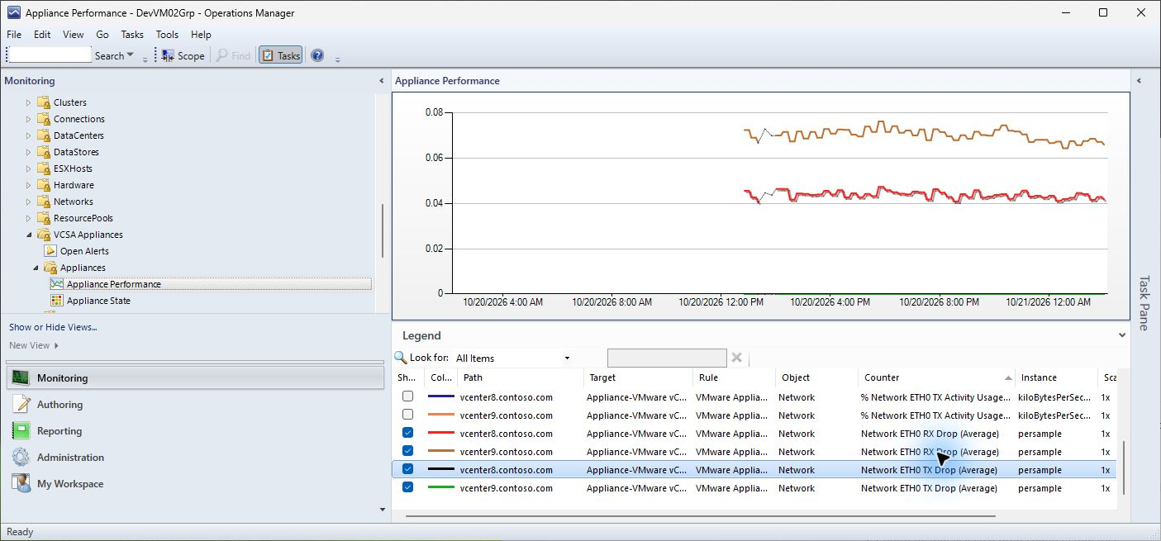Open the File menu

click(x=14, y=35)
